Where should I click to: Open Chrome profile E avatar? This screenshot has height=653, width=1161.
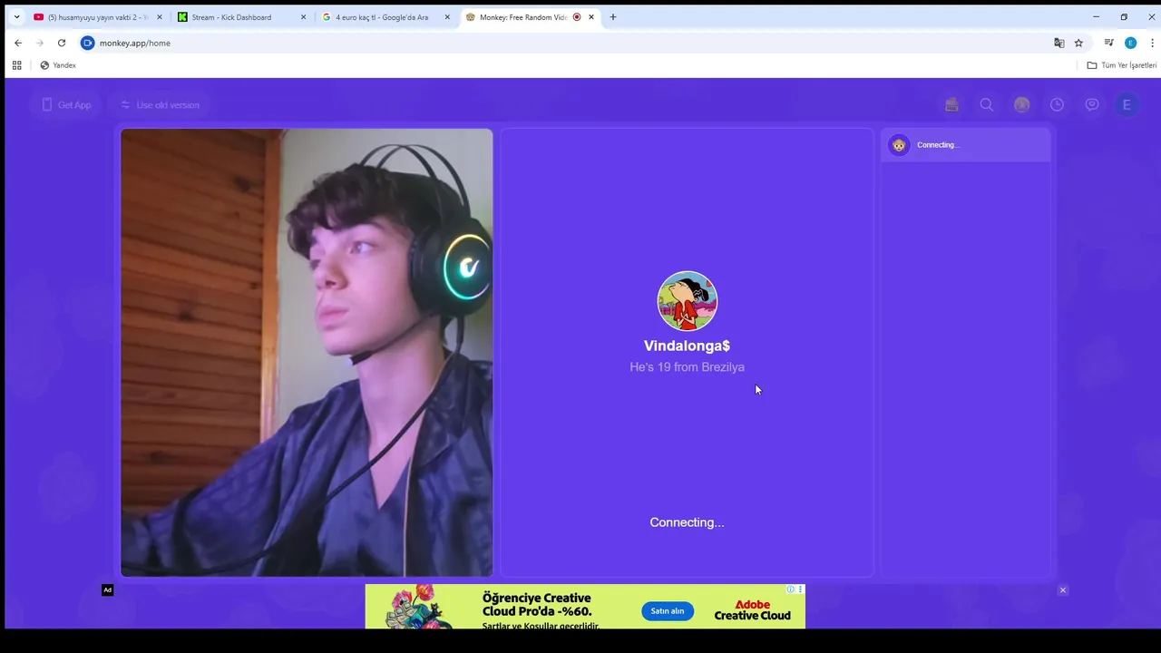(x=1130, y=43)
